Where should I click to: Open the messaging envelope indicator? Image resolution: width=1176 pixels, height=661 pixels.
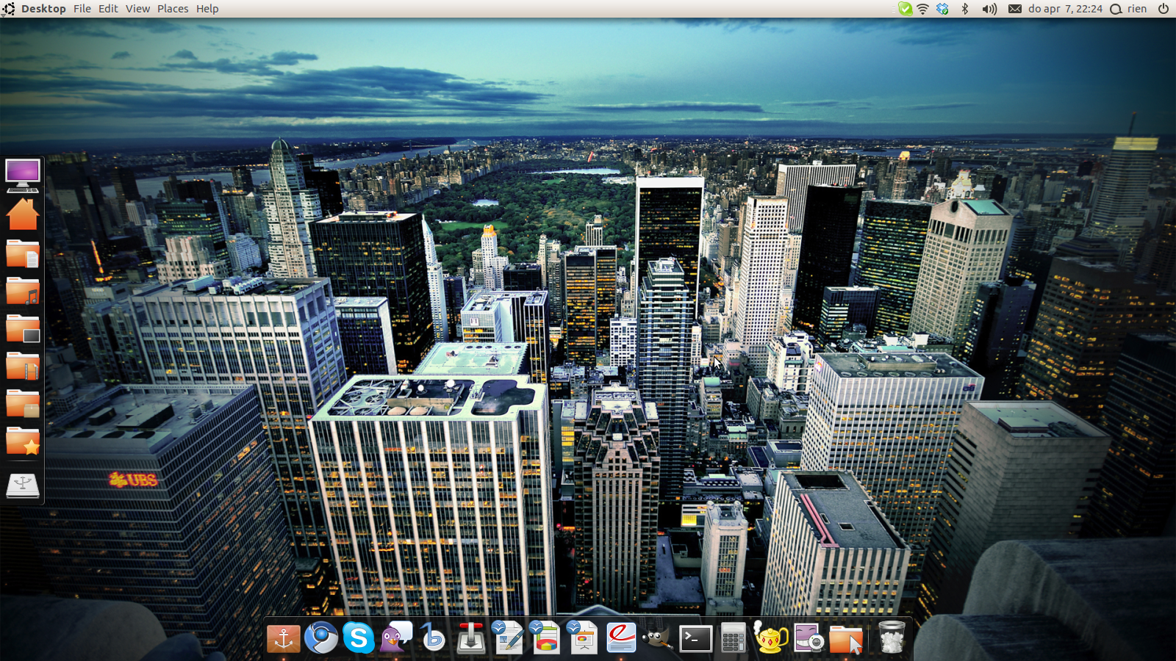click(x=1015, y=9)
